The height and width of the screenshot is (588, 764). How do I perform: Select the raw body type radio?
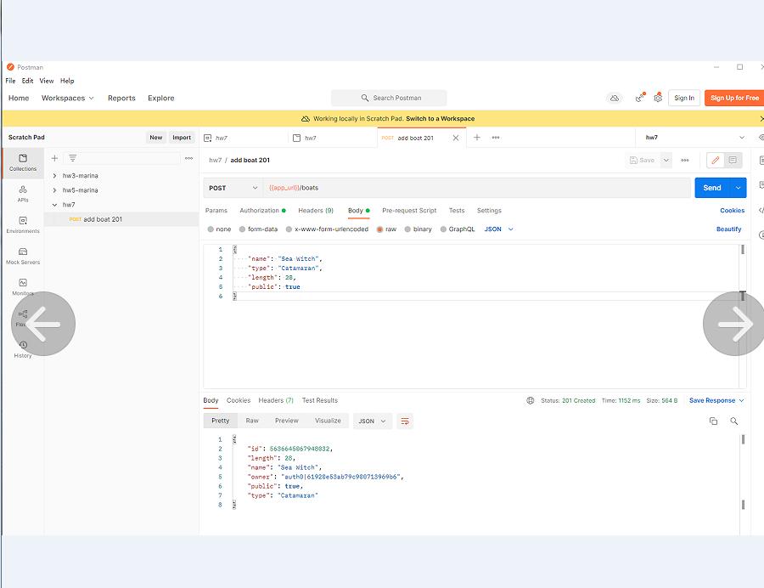(x=379, y=229)
